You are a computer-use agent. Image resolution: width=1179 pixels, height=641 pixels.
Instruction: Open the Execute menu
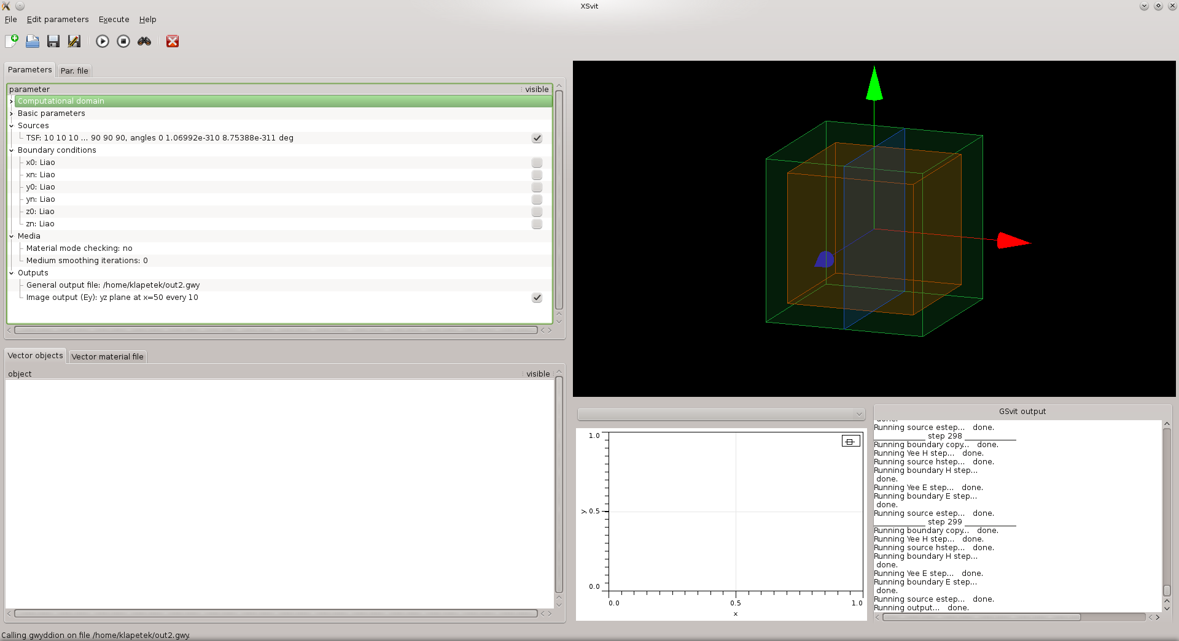[x=114, y=20]
